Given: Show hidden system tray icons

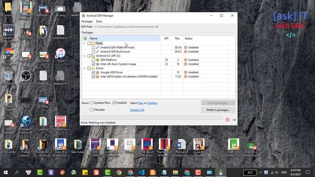Looking at the screenshot, I should pos(260,173).
